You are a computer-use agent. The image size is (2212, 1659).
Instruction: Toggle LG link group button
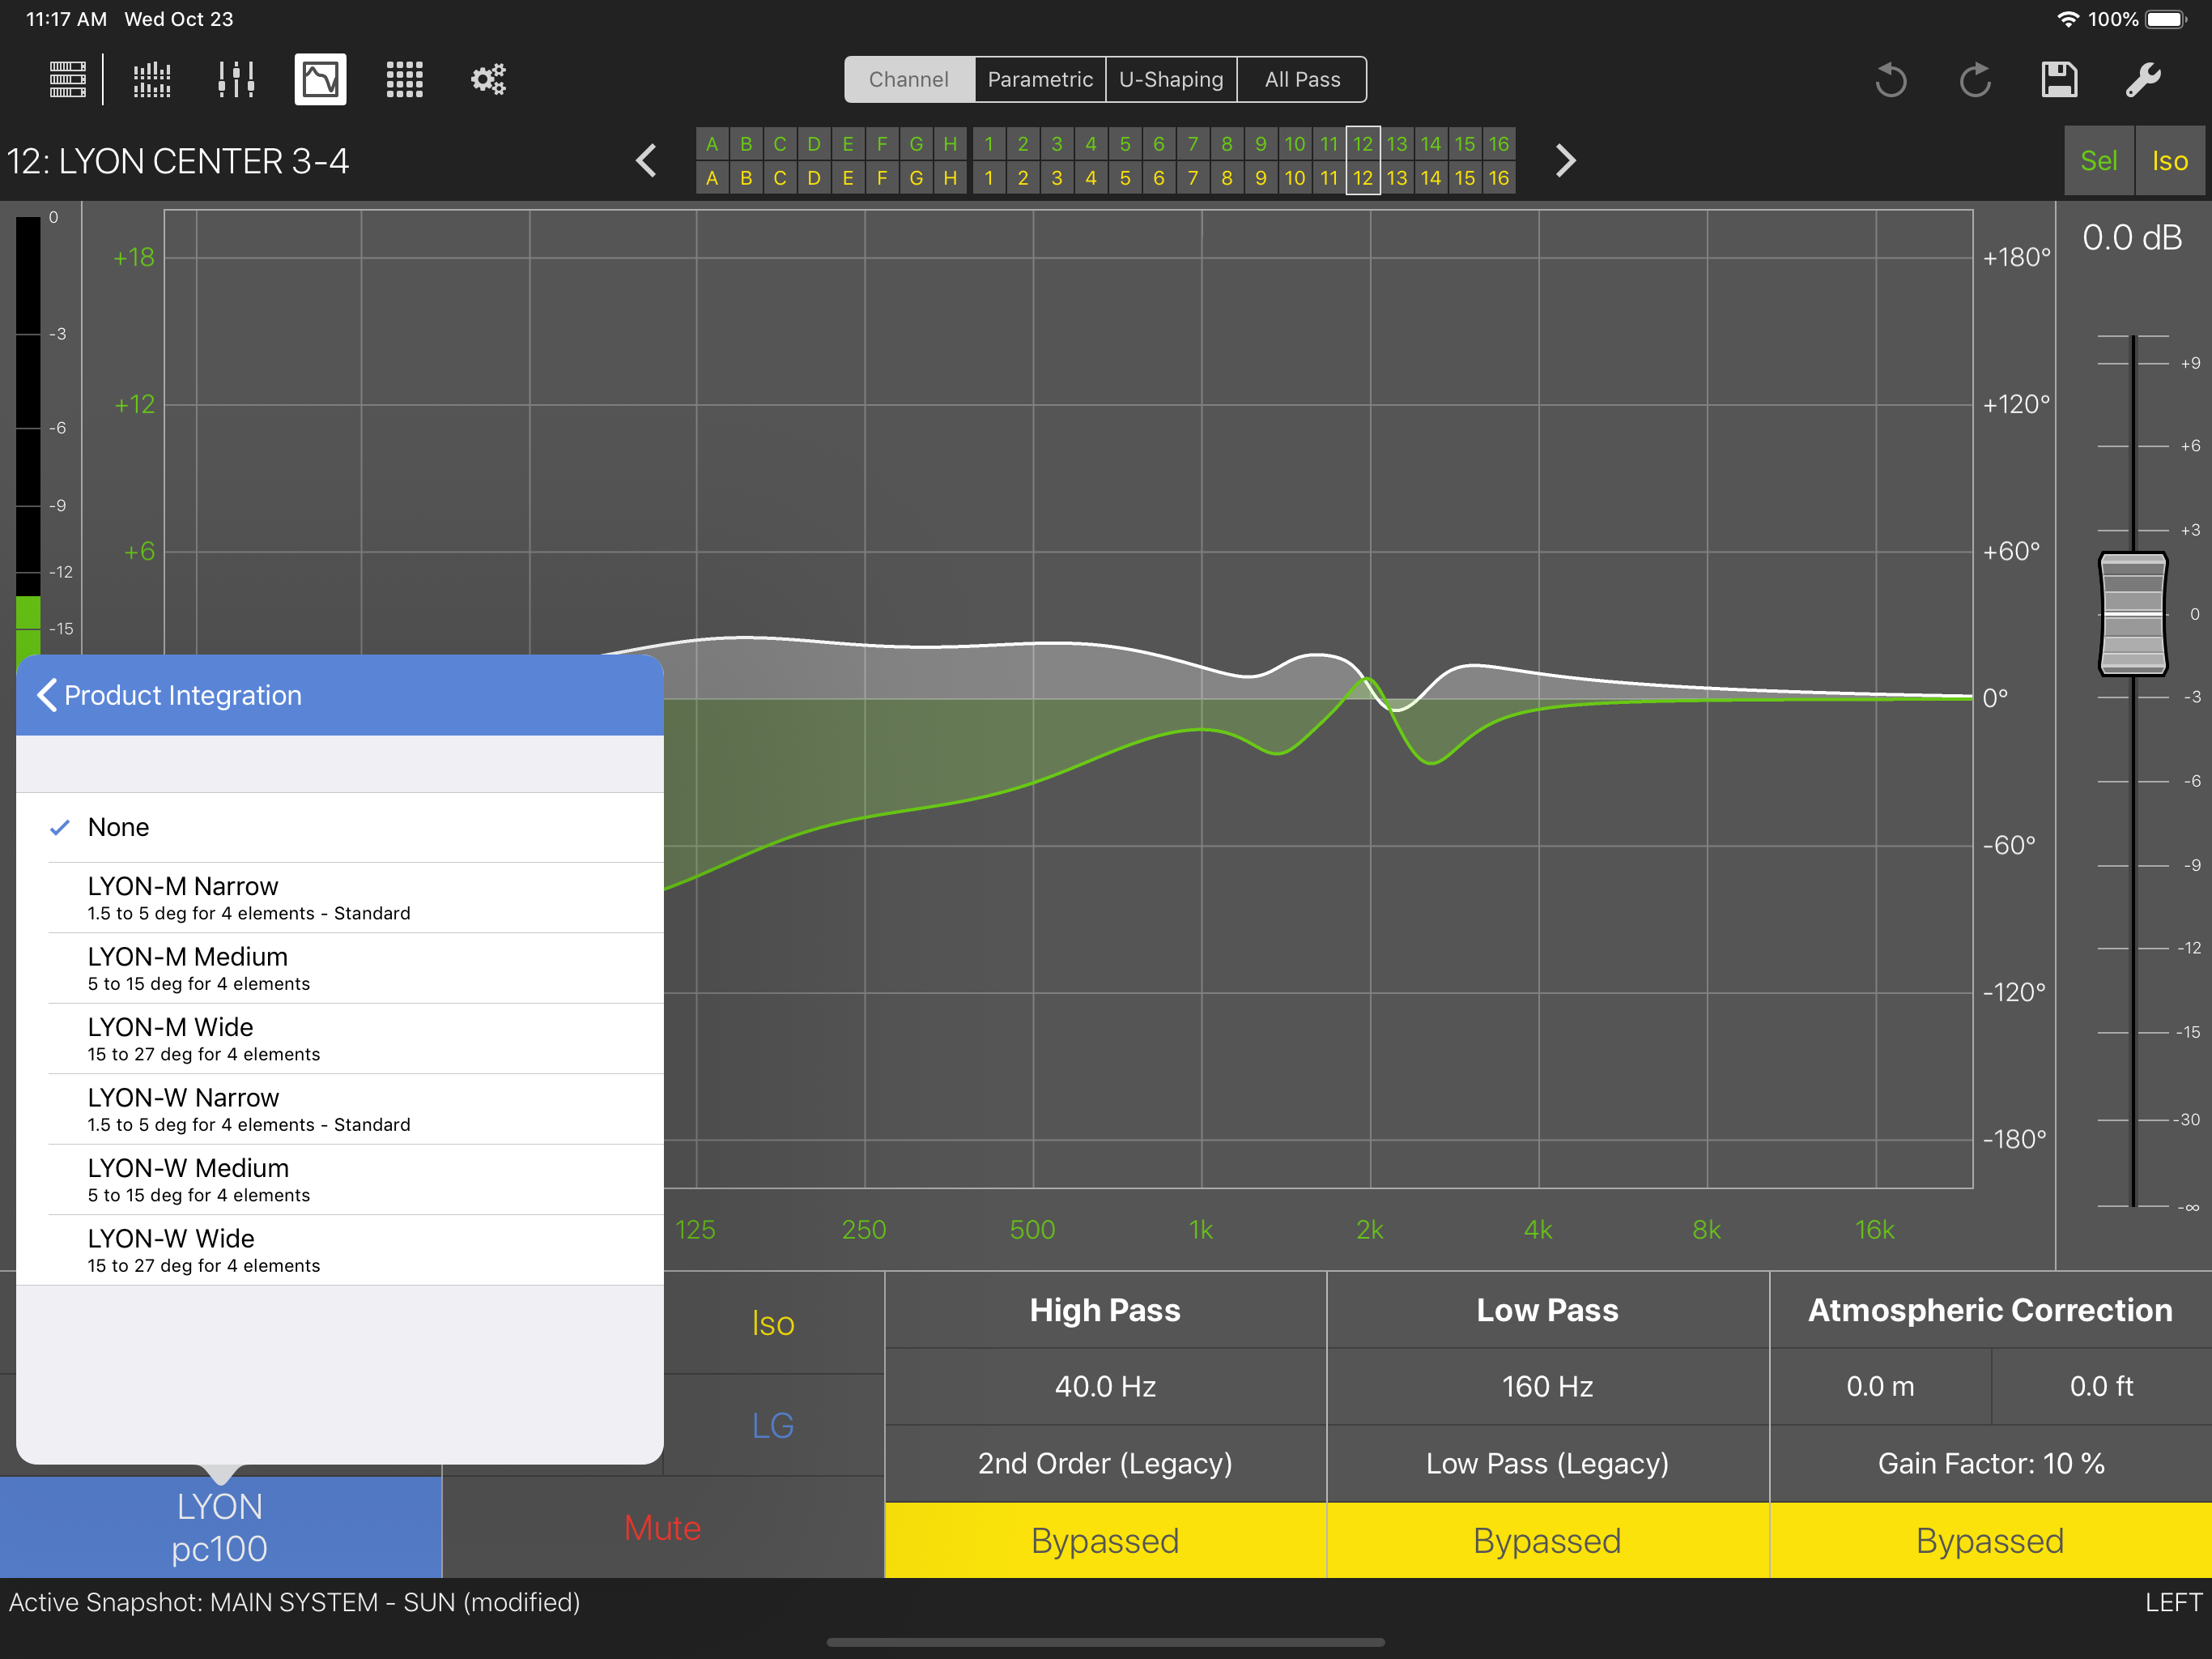pos(773,1425)
